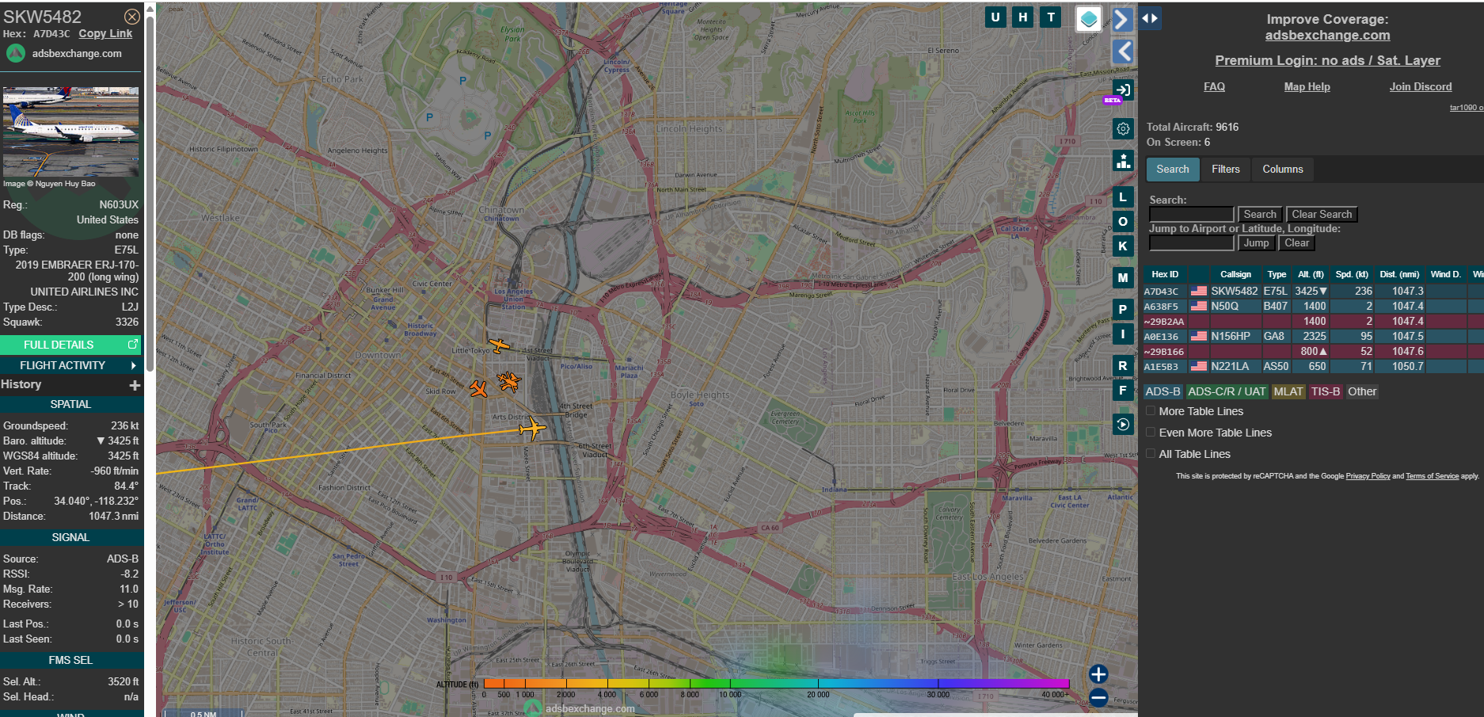Enable Even More Table Lines checkbox
The image size is (1484, 717).
pos(1151,433)
